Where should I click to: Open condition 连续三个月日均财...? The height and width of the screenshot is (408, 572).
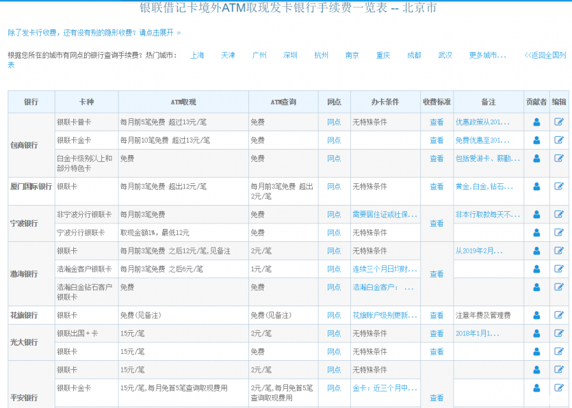[385, 269]
